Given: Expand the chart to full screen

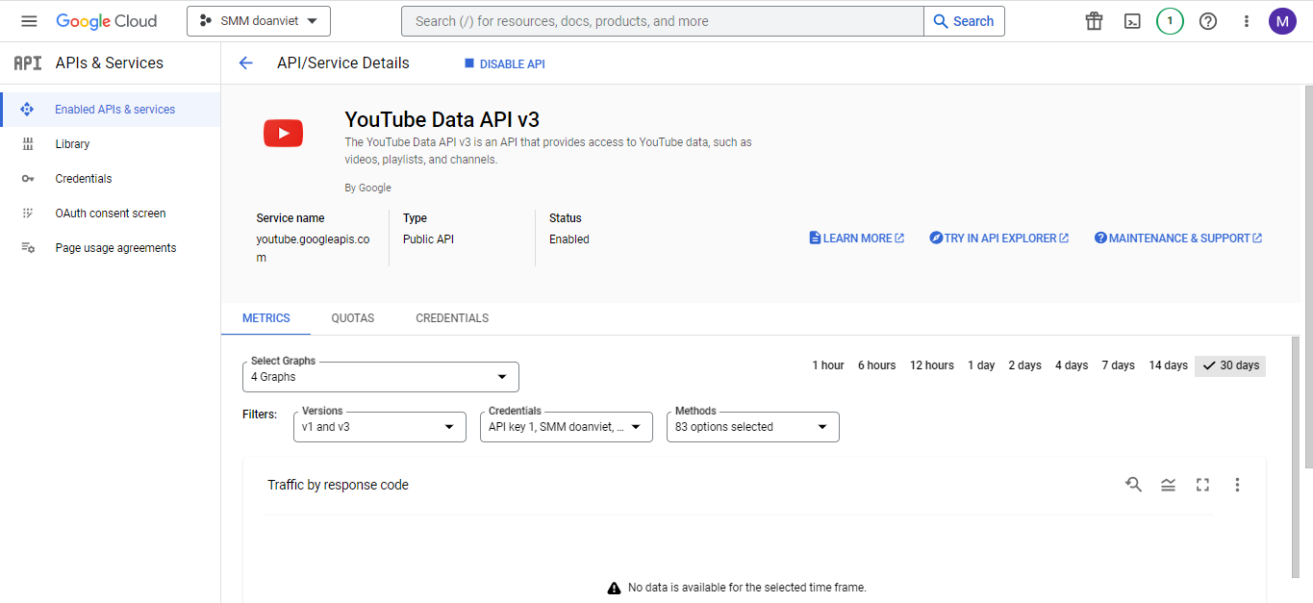Looking at the screenshot, I should (x=1202, y=485).
